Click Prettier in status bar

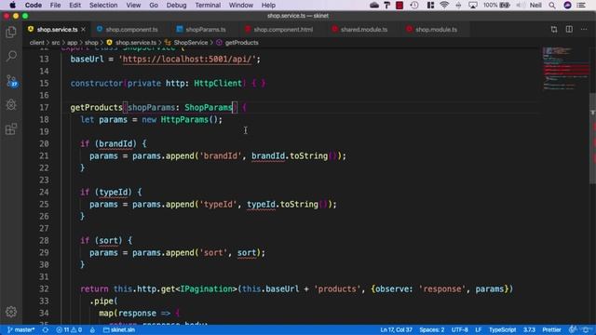[x=551, y=329]
